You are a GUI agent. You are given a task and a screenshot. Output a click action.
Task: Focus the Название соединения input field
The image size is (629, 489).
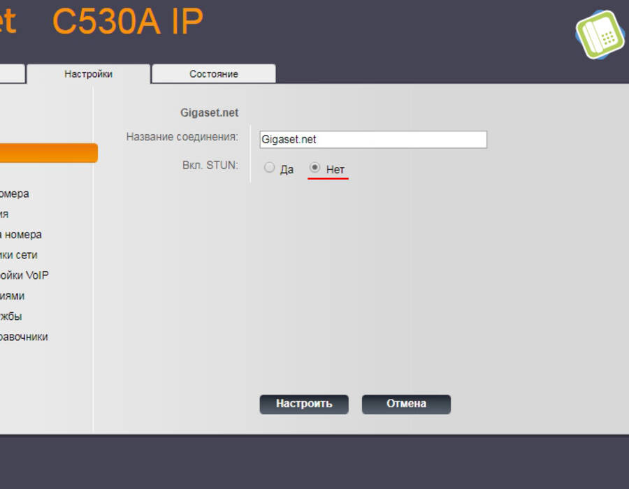coord(373,140)
